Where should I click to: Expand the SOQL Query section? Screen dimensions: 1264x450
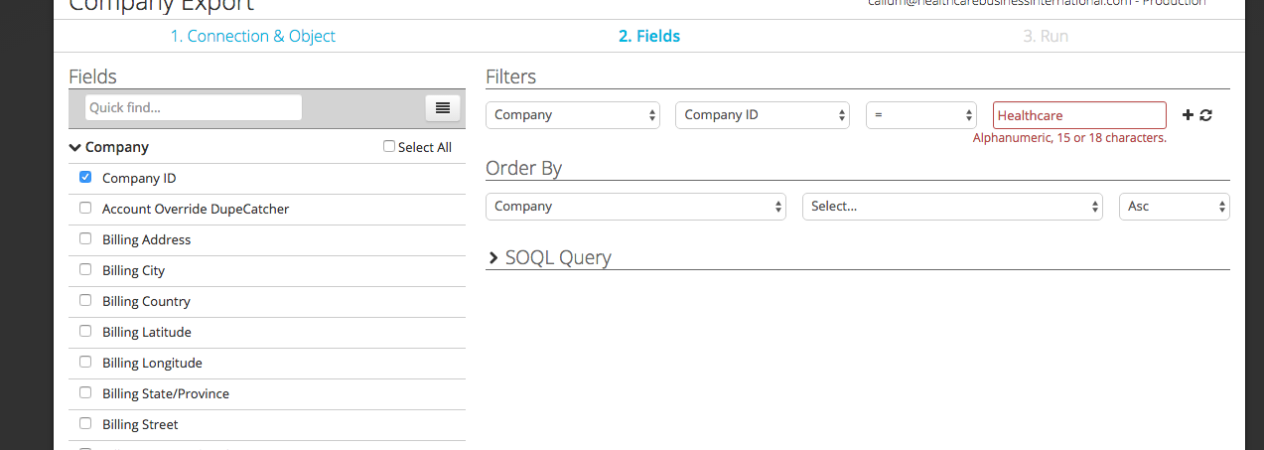point(493,258)
